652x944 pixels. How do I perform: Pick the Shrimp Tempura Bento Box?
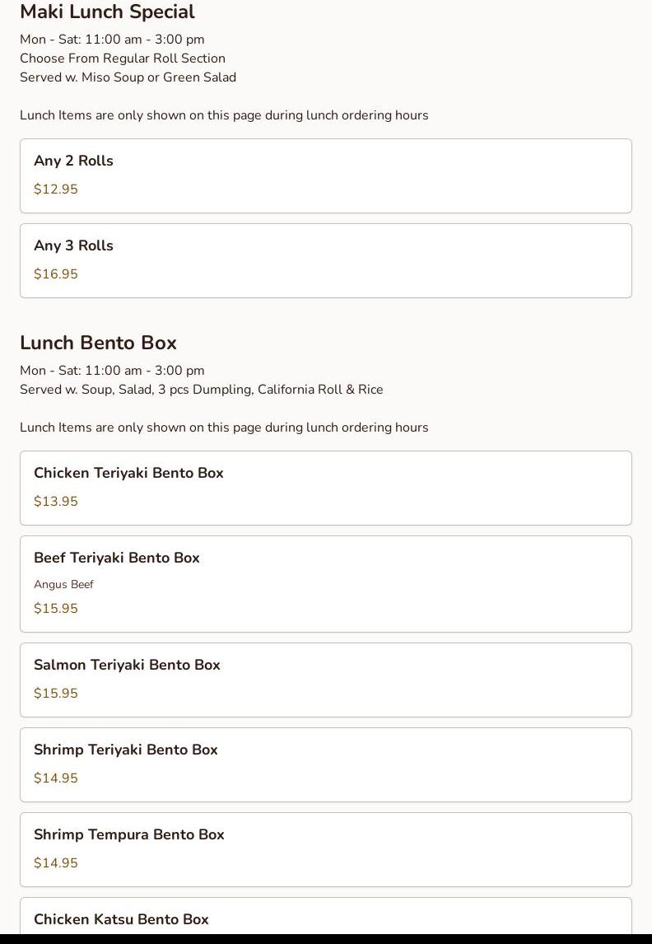325,848
